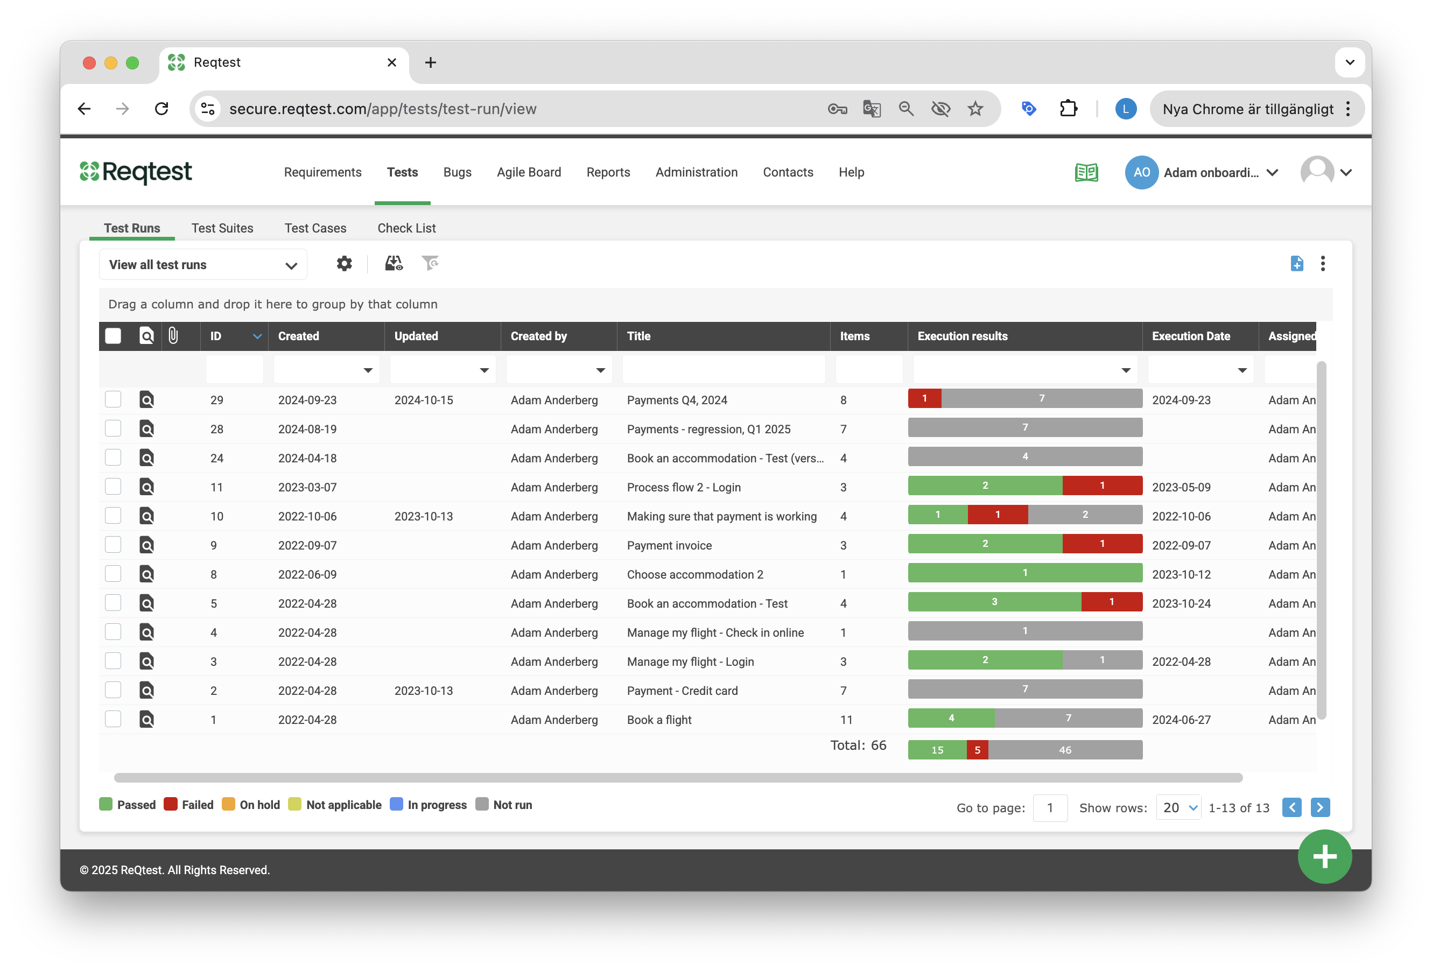The width and height of the screenshot is (1432, 971).
Task: Open the Requirements menu
Action: click(322, 173)
